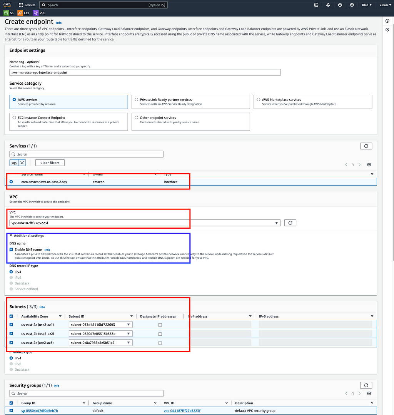Open security group sg-05504cd7df0d5eb7b link
The height and width of the screenshot is (415, 394).
coord(39,411)
